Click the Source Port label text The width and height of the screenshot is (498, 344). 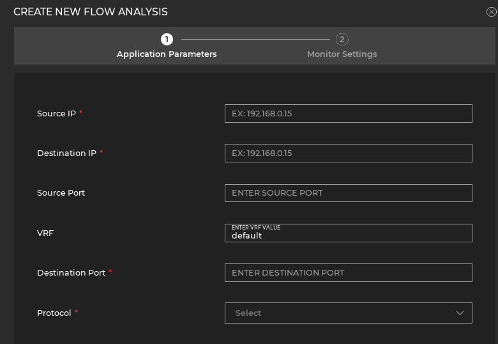point(61,193)
